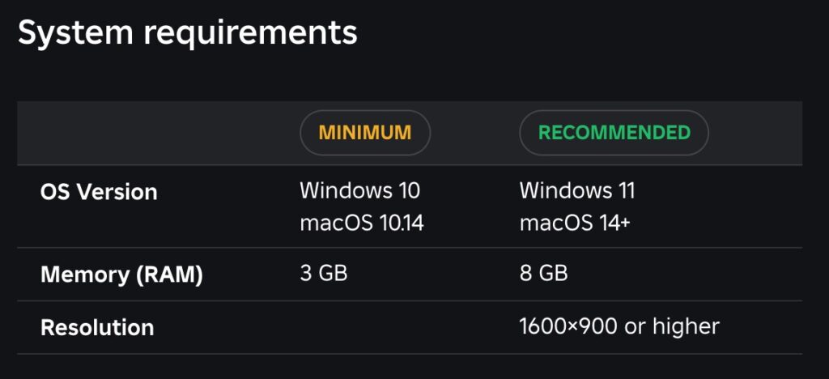Click the Memory (RAM) row label
This screenshot has width=829, height=379.
coord(121,275)
